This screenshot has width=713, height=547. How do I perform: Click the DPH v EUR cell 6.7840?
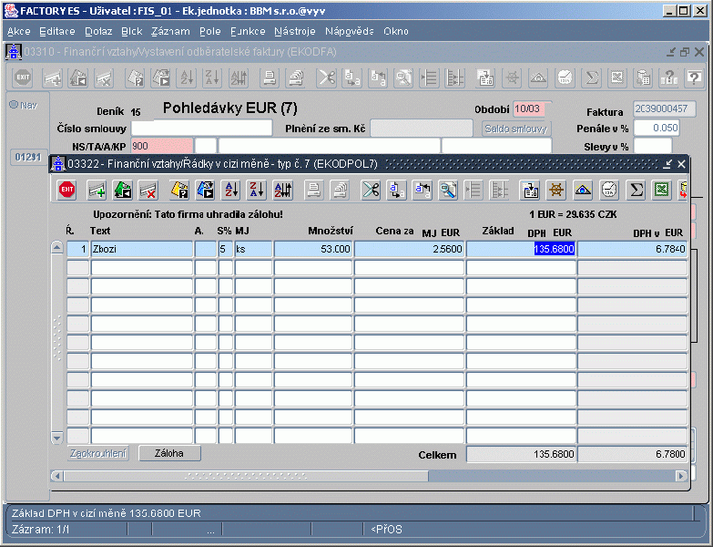(632, 250)
